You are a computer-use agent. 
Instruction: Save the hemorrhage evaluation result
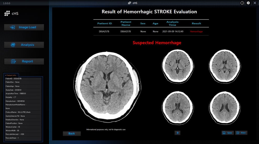click(227, 133)
